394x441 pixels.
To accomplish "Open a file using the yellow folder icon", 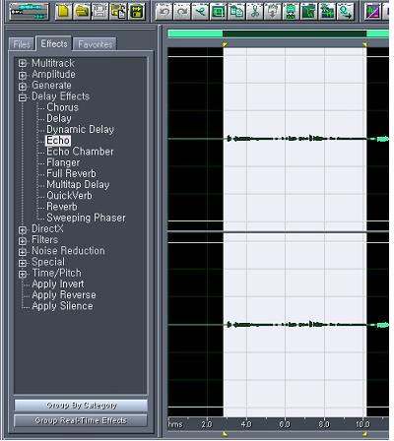I will [82, 12].
